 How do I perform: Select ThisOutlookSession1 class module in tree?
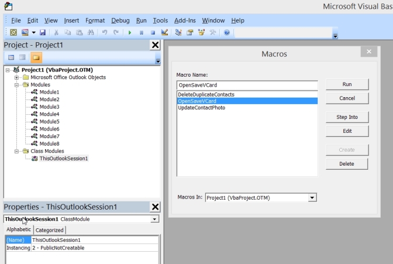(x=64, y=159)
